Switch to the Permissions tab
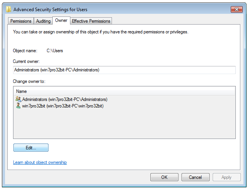 pyautogui.click(x=21, y=21)
